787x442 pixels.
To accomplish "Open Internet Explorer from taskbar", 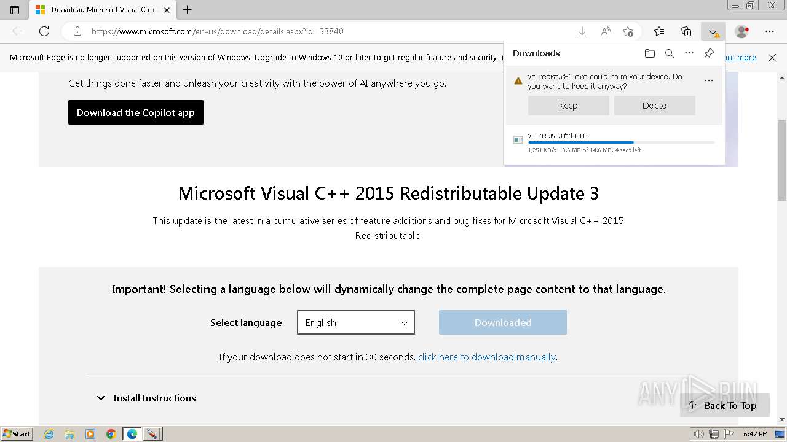I will point(49,434).
